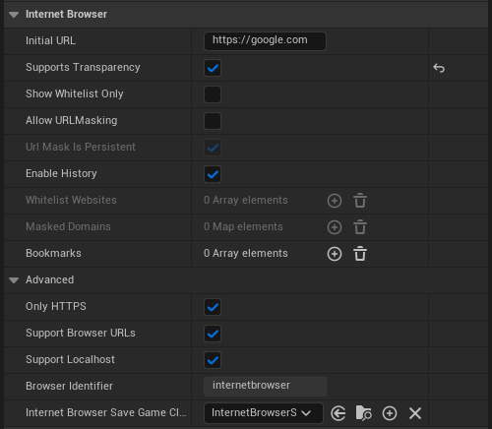
Task: Use selected asset arrow for Save Game Class
Action: (x=338, y=413)
